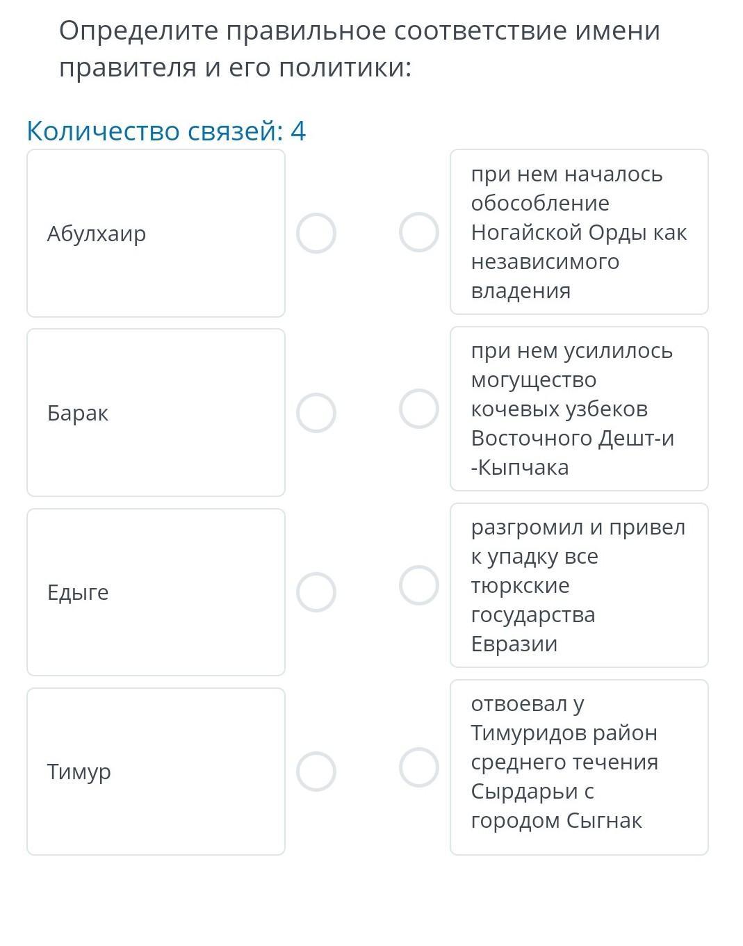Click connector circle beside городом Сыгнак answer

pos(419,767)
